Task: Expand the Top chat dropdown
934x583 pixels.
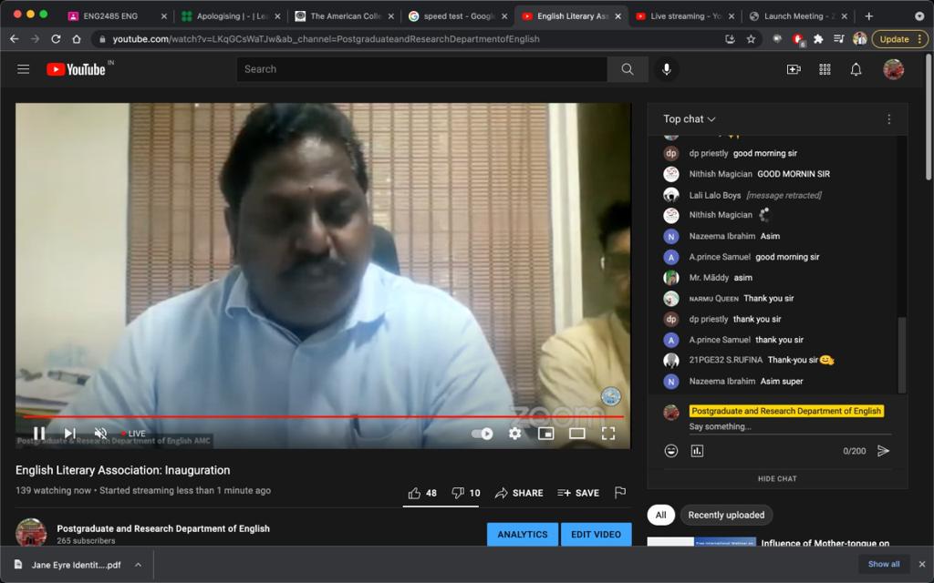Action: 690,119
